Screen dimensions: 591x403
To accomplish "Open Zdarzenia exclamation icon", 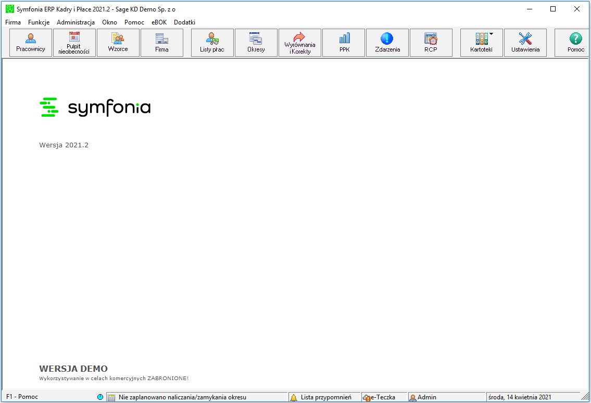I will [387, 39].
